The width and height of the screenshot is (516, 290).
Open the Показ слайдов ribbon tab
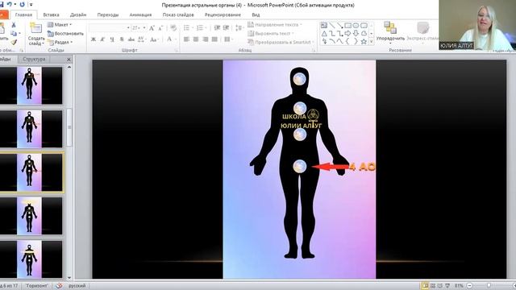coord(178,14)
